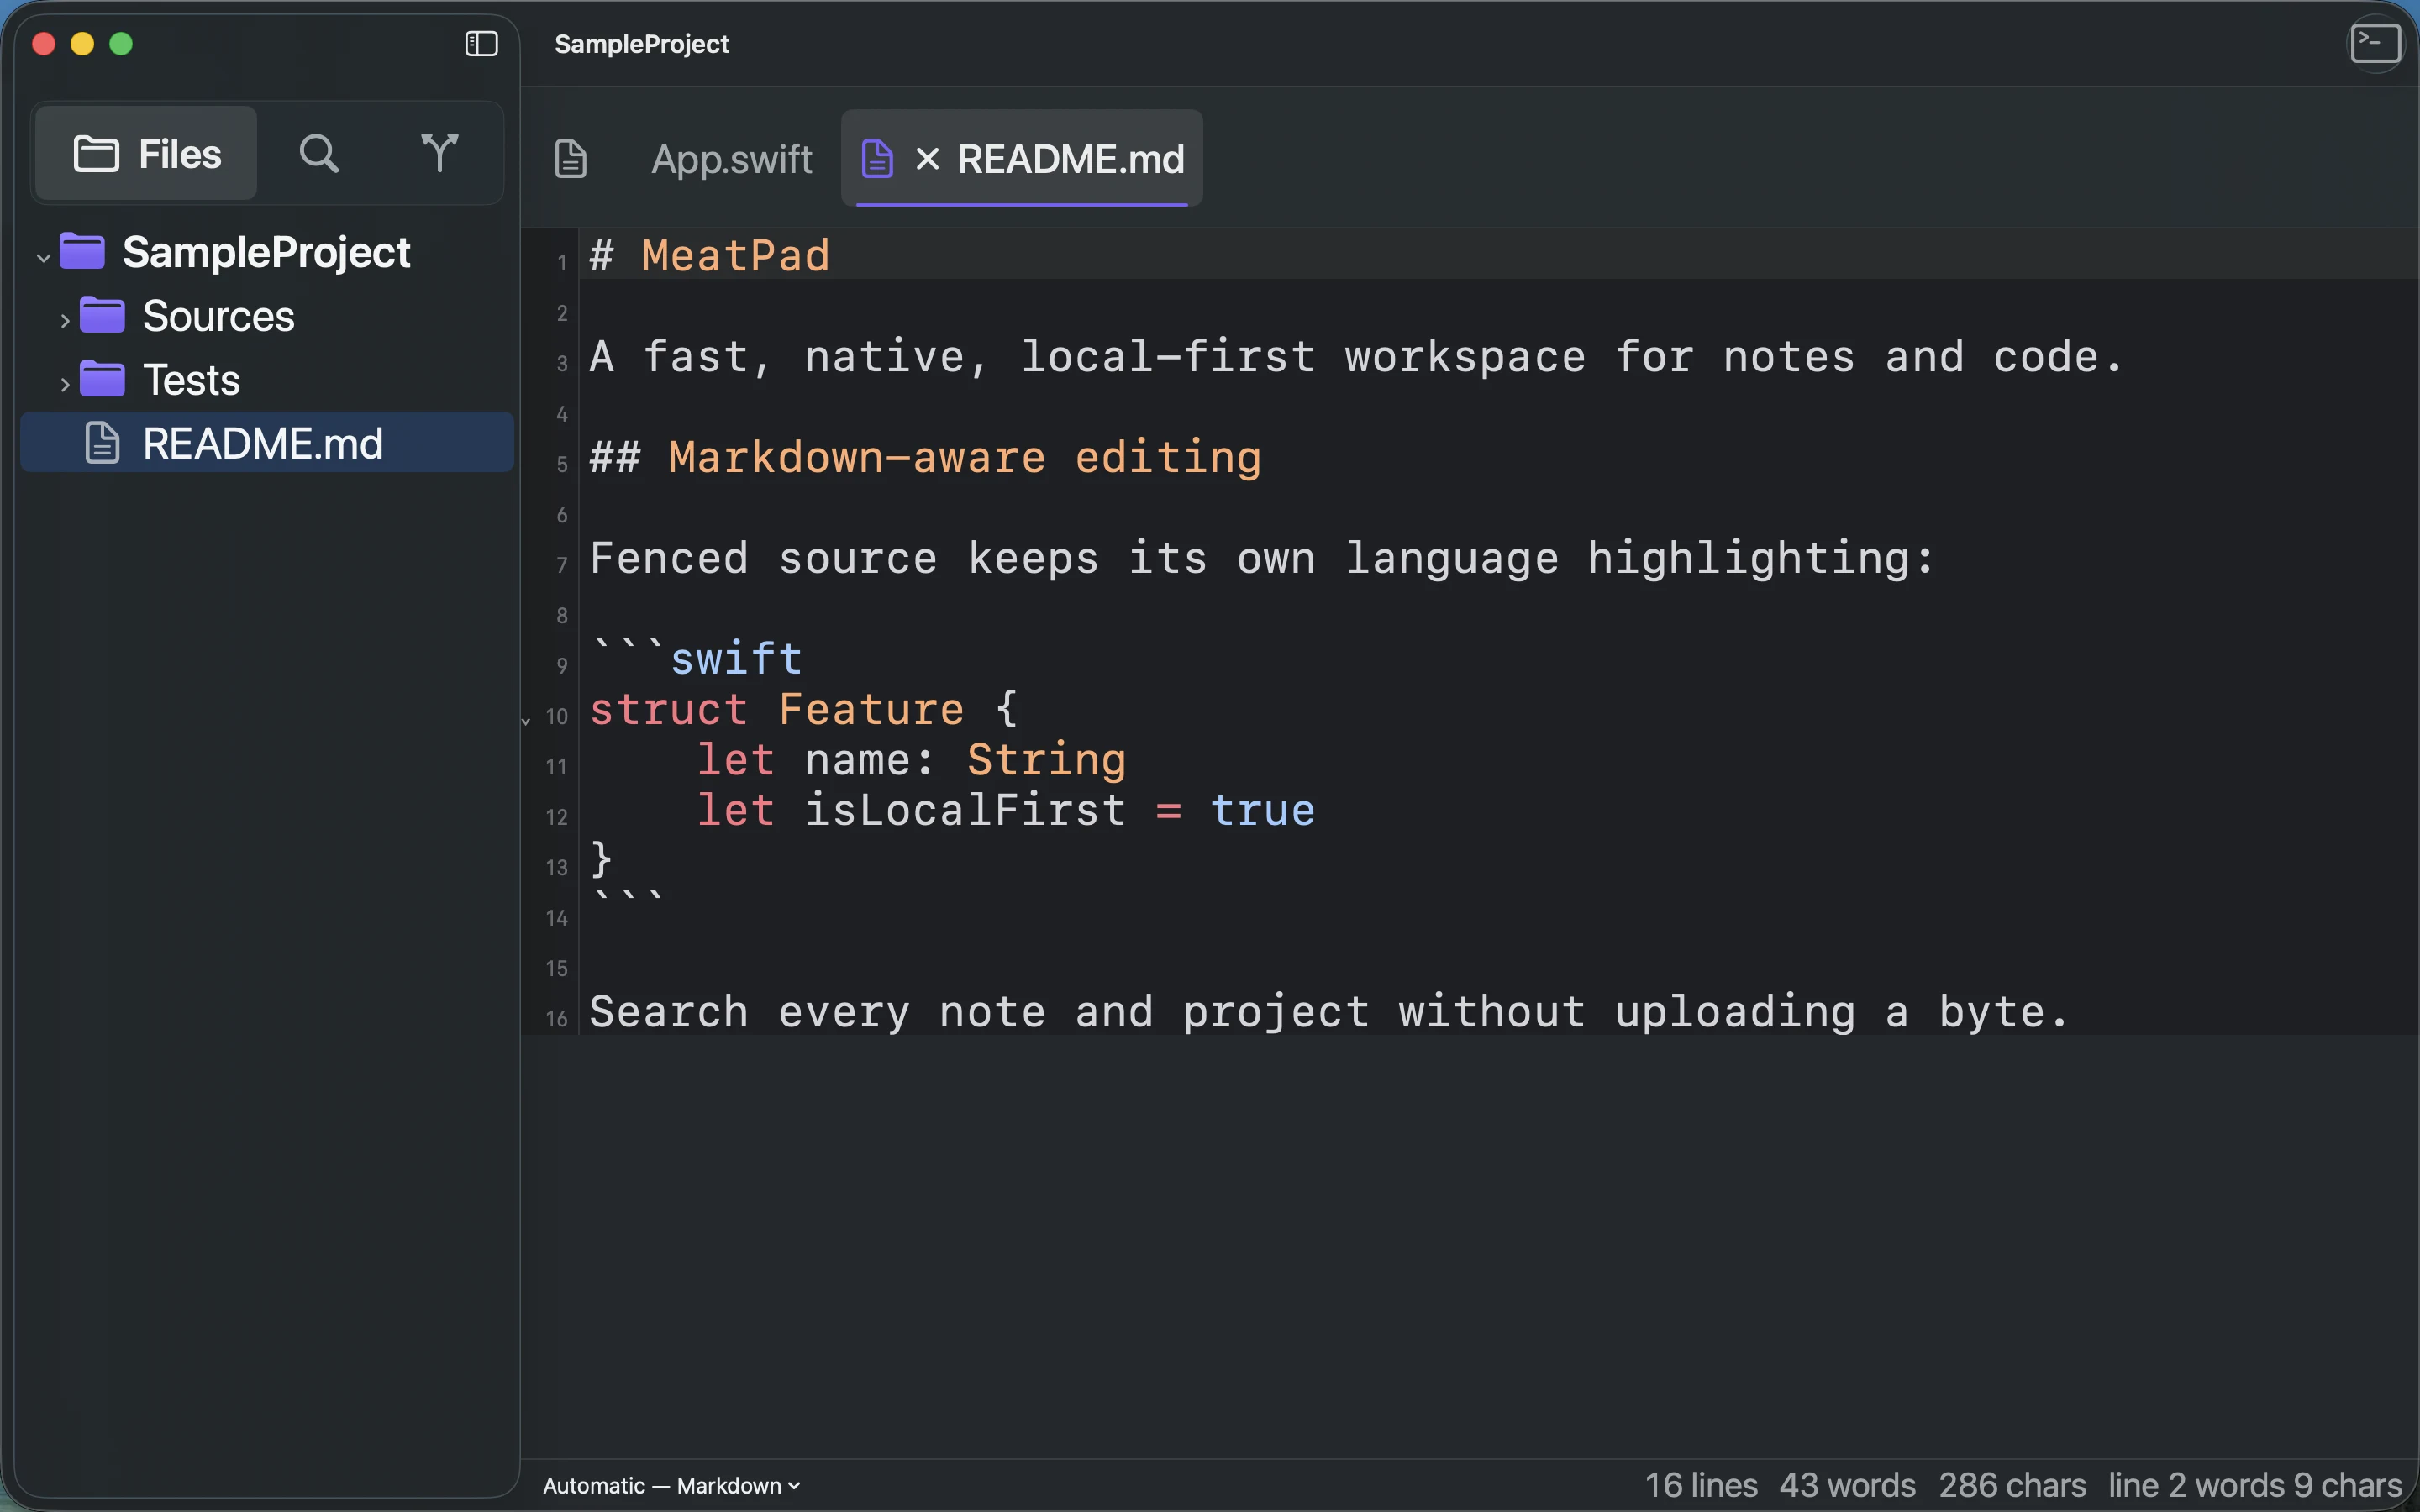Image resolution: width=2420 pixels, height=1512 pixels.
Task: Open the terminal panel icon
Action: [x=2375, y=44]
